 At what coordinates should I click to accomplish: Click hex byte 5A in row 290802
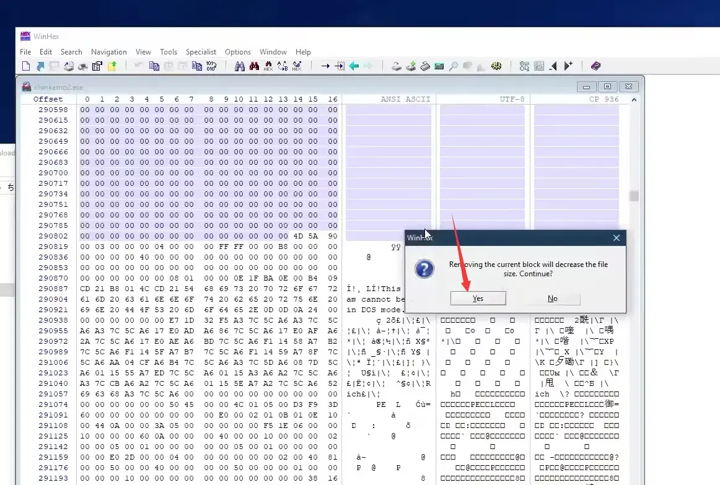tap(313, 236)
